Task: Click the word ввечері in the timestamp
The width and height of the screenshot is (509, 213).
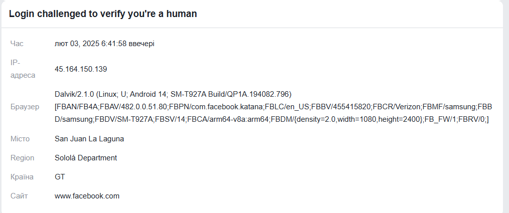Action: [x=141, y=44]
